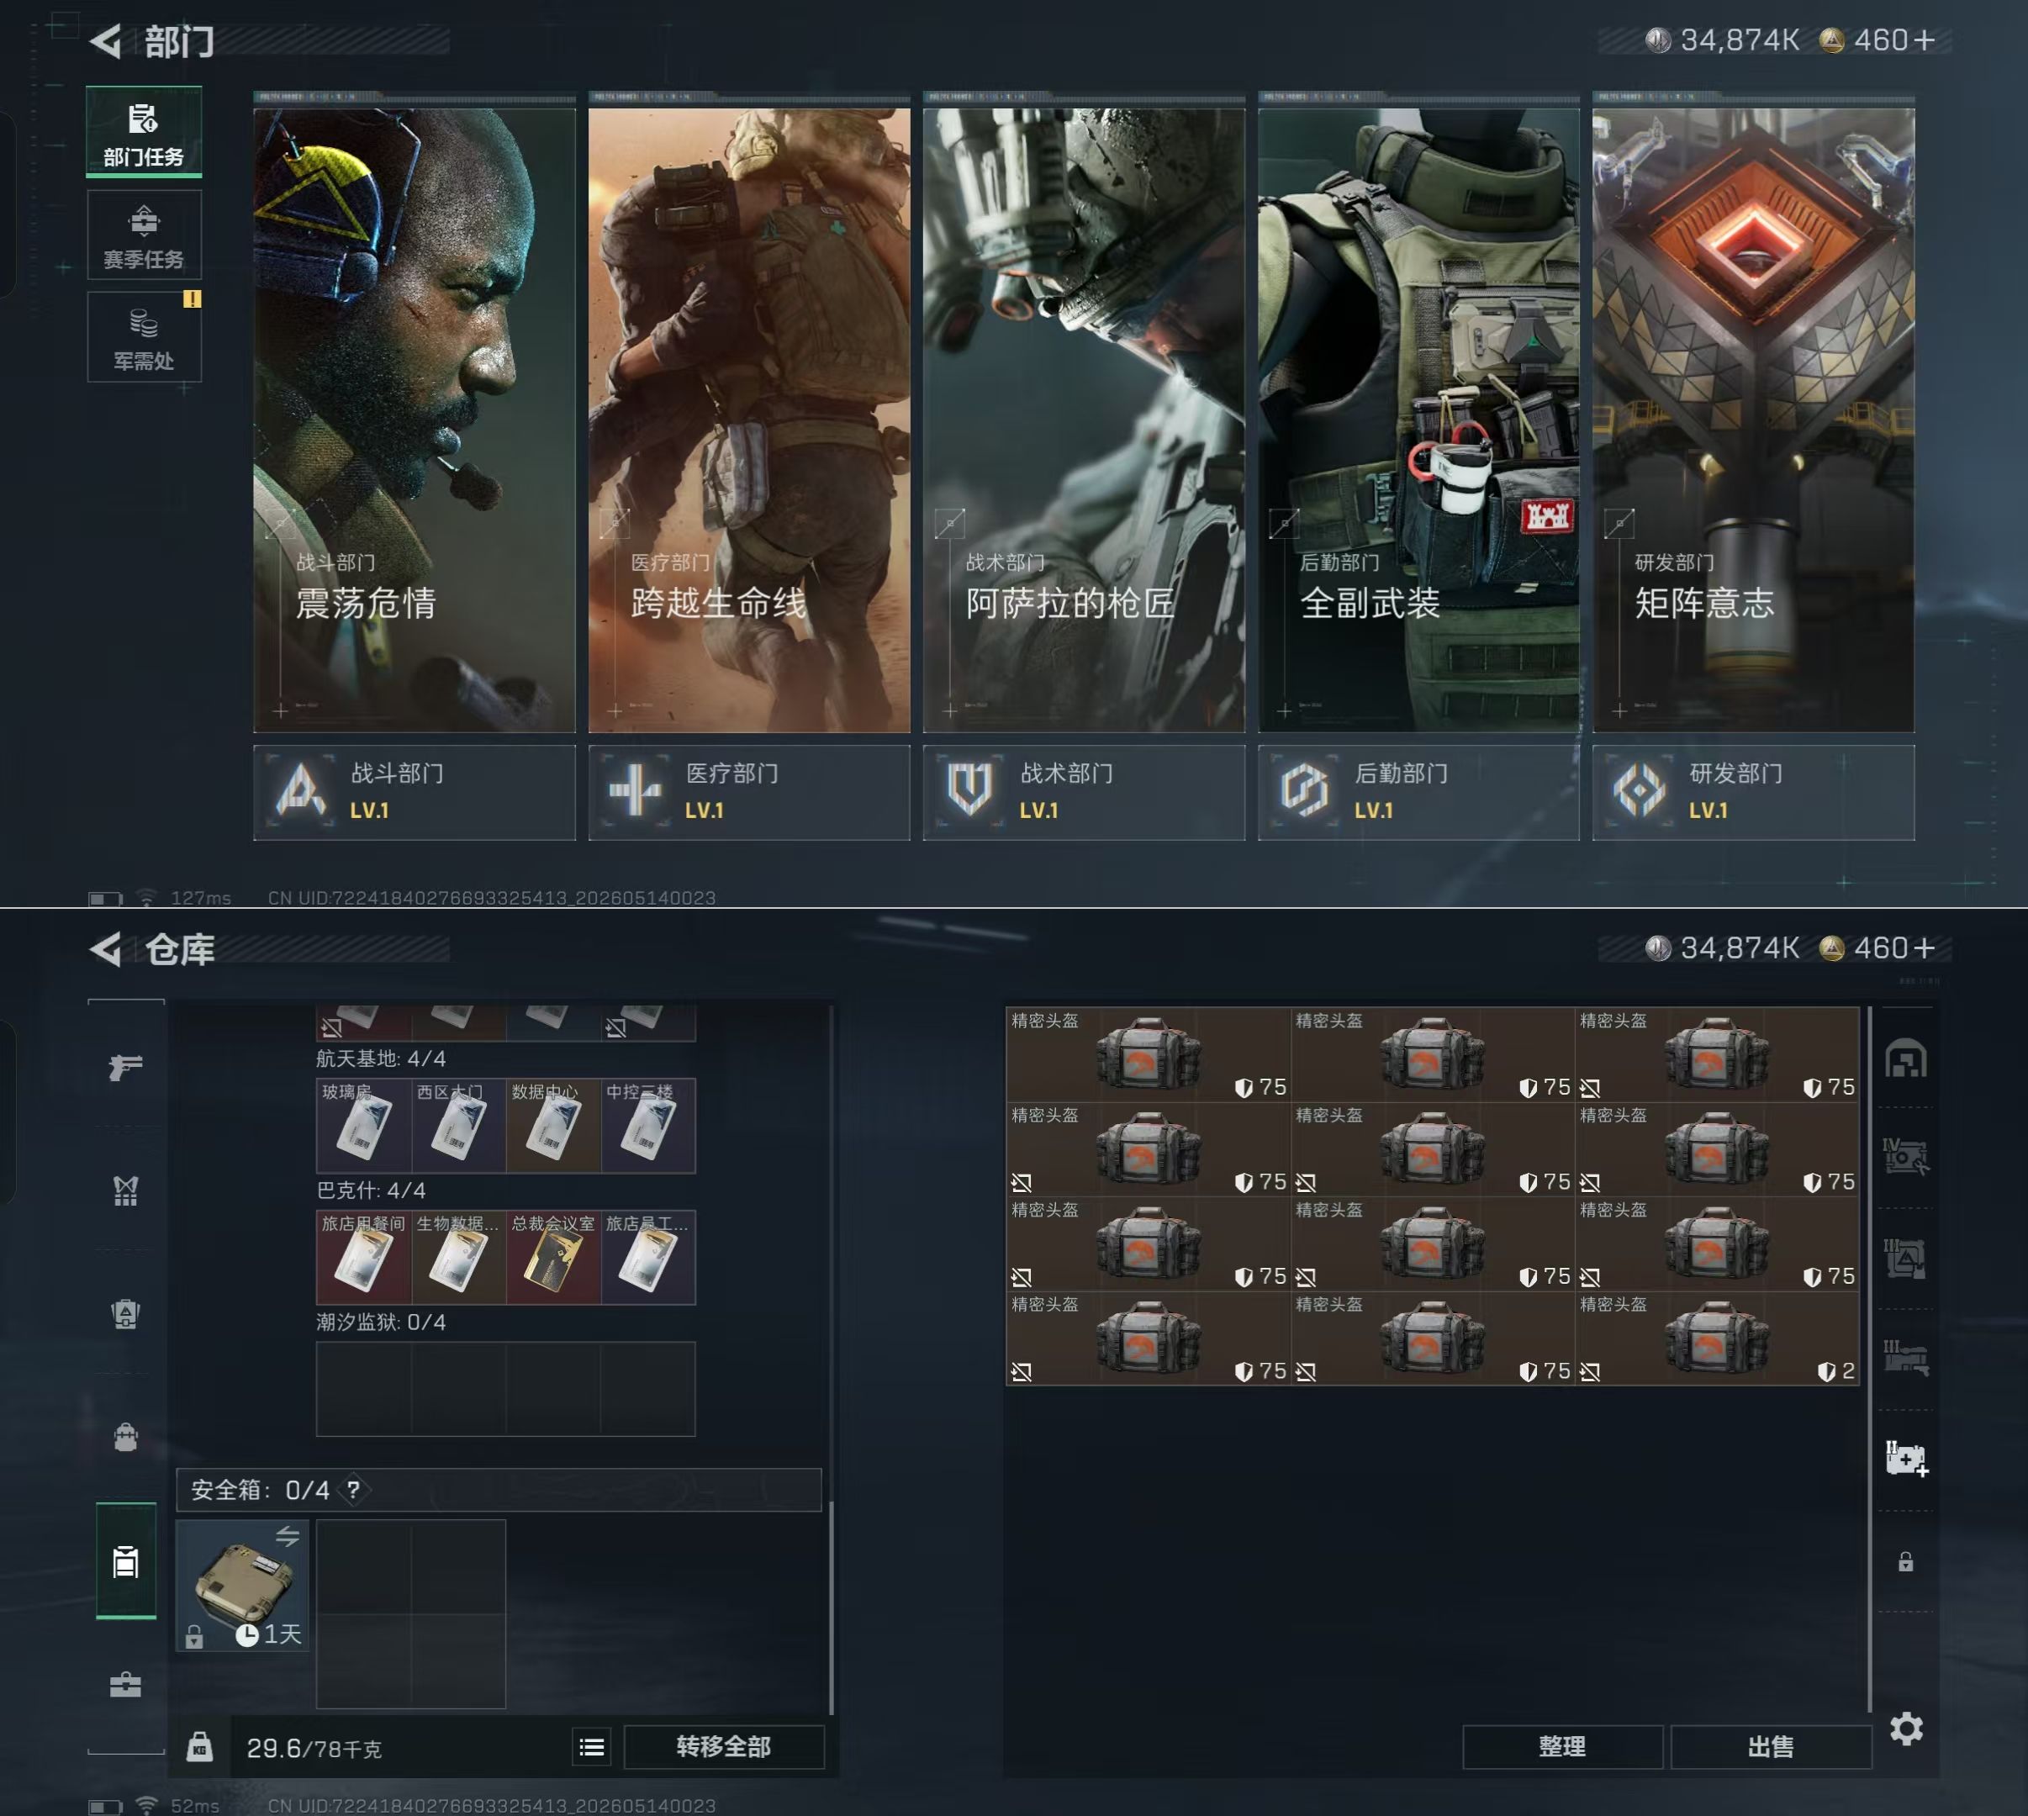The image size is (2028, 1816).
Task: Open the 跨越生命线 mission card
Action: click(748, 419)
